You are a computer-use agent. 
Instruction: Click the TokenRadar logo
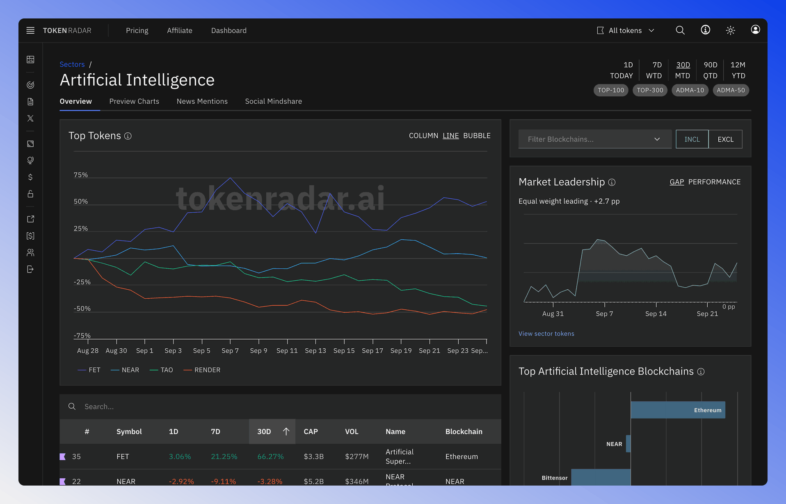pos(67,30)
